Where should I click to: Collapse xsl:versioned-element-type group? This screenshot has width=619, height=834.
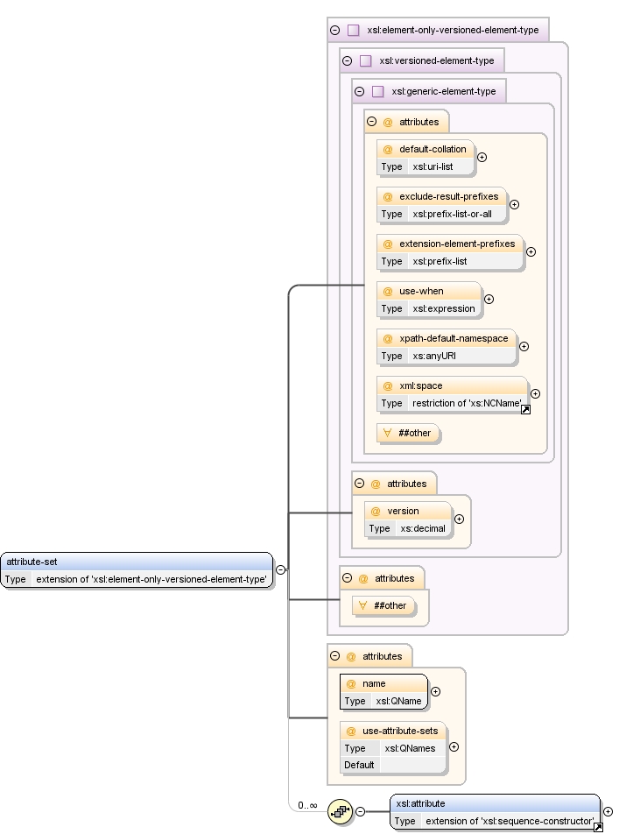(x=347, y=61)
